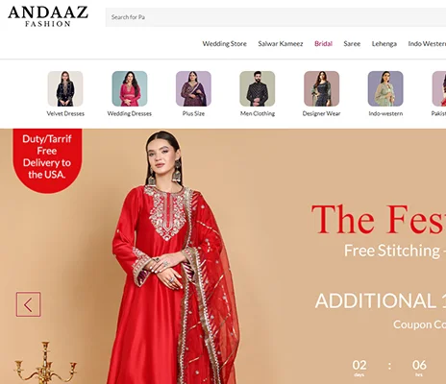Open the Indo Western menu item
This screenshot has height=384, width=446.
click(427, 44)
